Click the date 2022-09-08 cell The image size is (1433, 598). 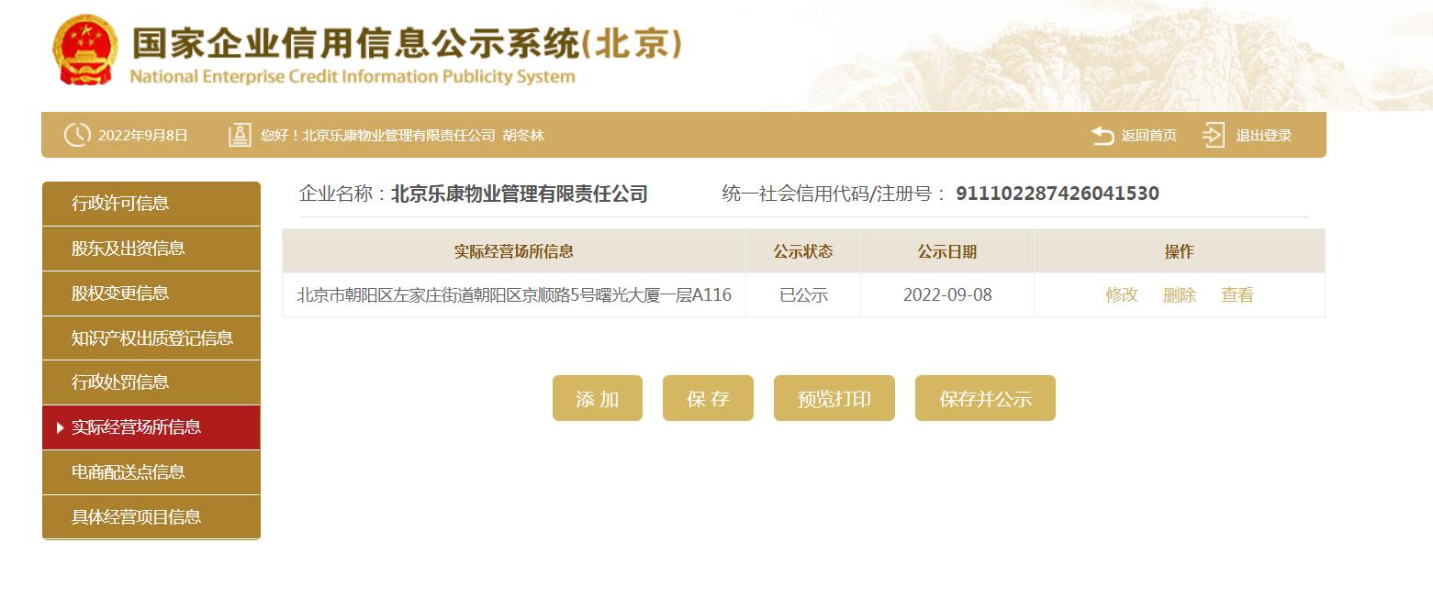947,295
